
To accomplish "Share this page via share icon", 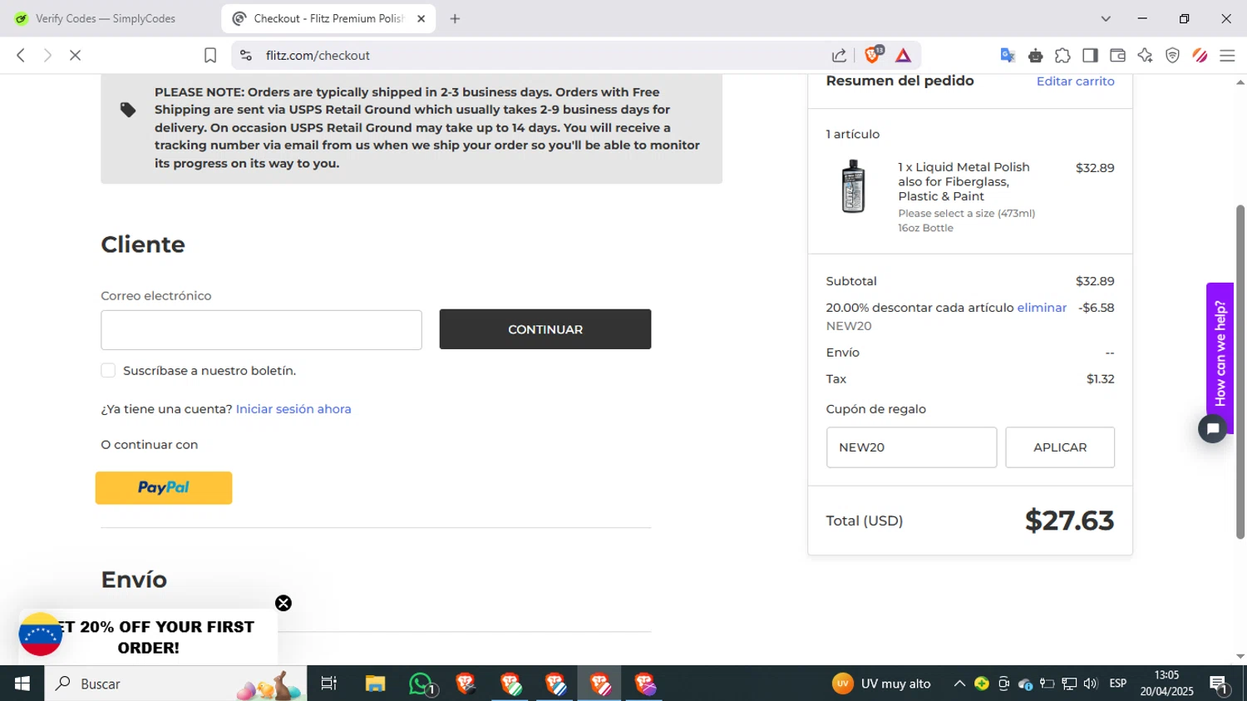I will (839, 55).
